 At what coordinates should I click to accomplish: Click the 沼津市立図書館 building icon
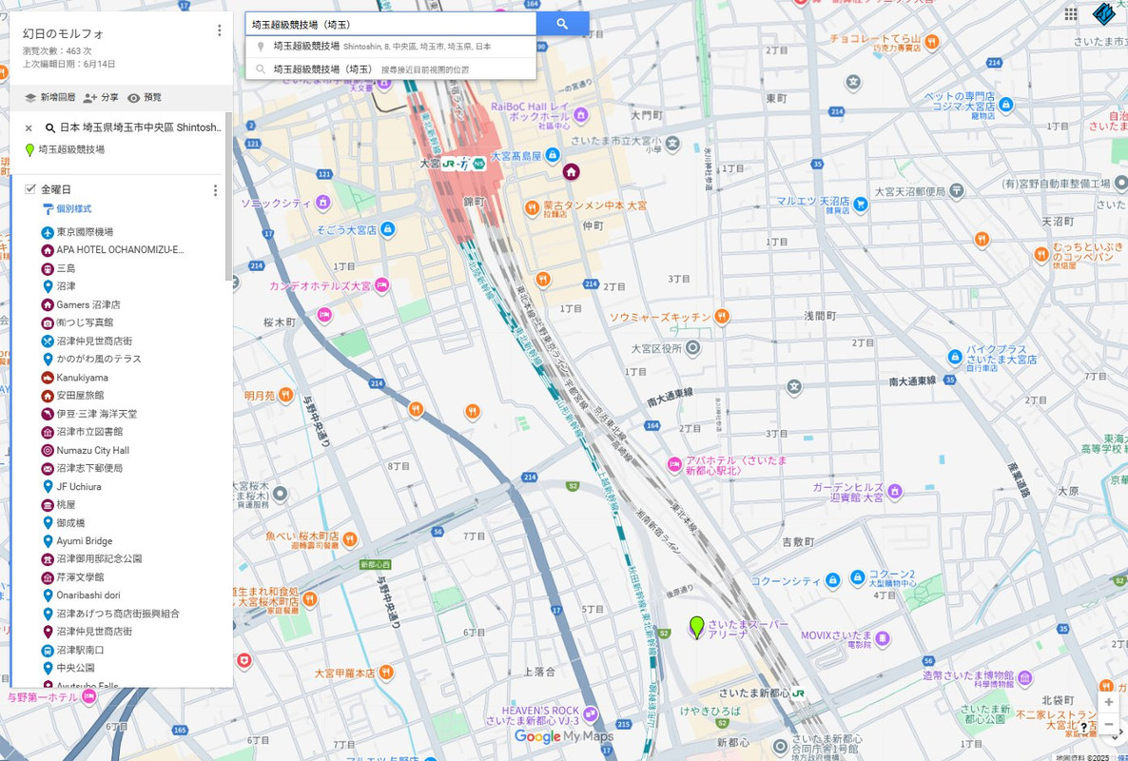(x=48, y=432)
